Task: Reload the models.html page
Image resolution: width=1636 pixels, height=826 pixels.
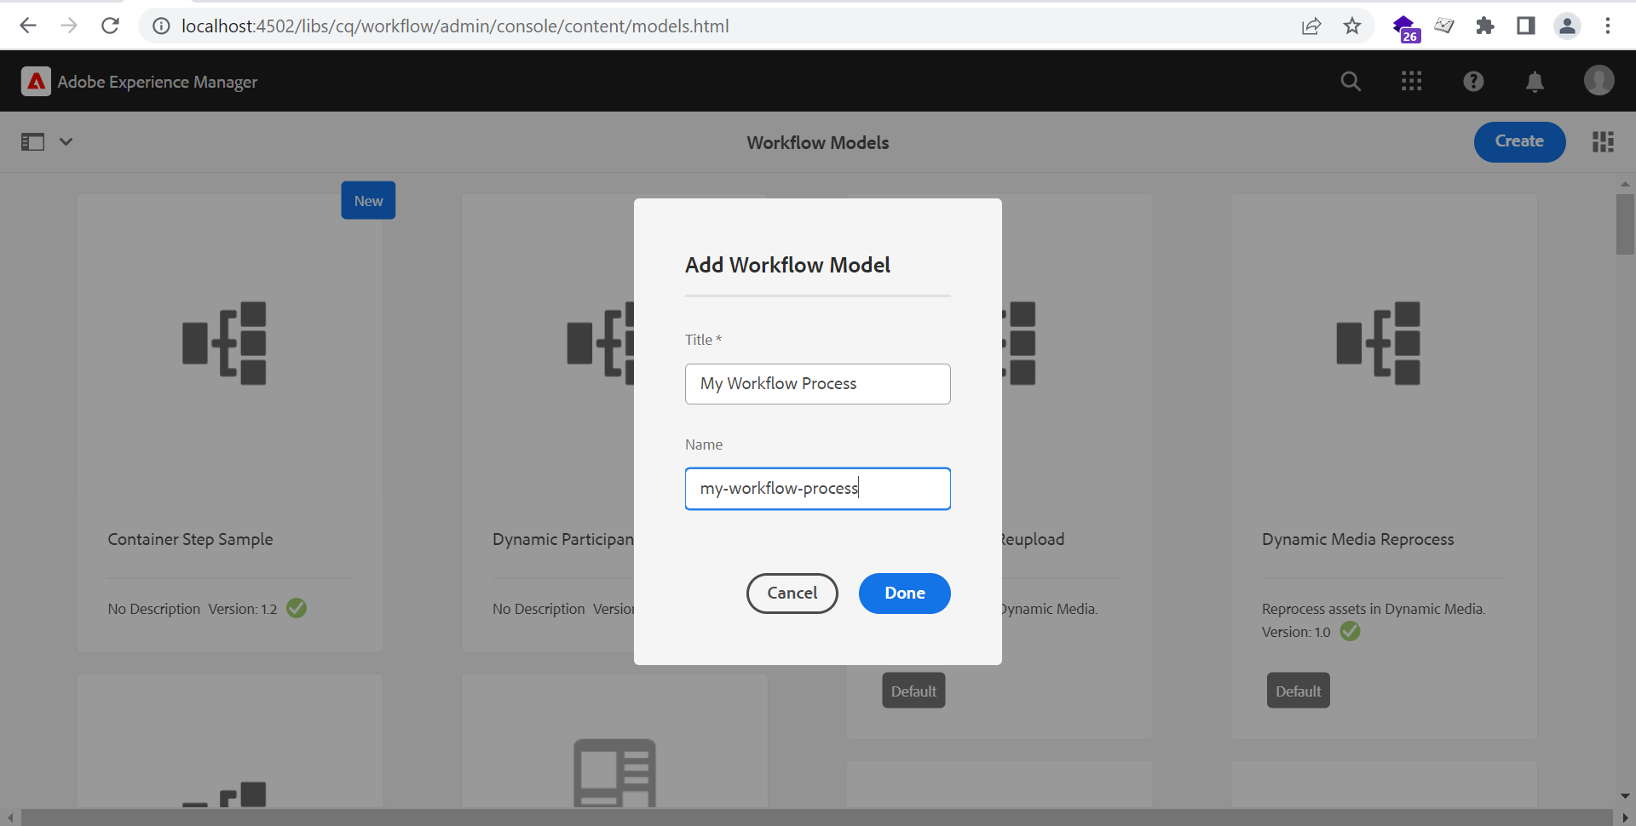Action: coord(110,26)
